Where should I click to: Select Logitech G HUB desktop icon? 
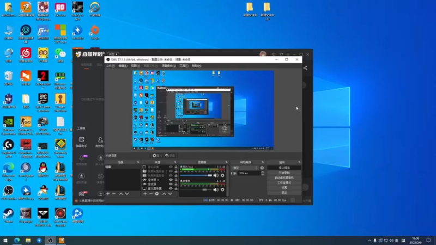point(9,148)
